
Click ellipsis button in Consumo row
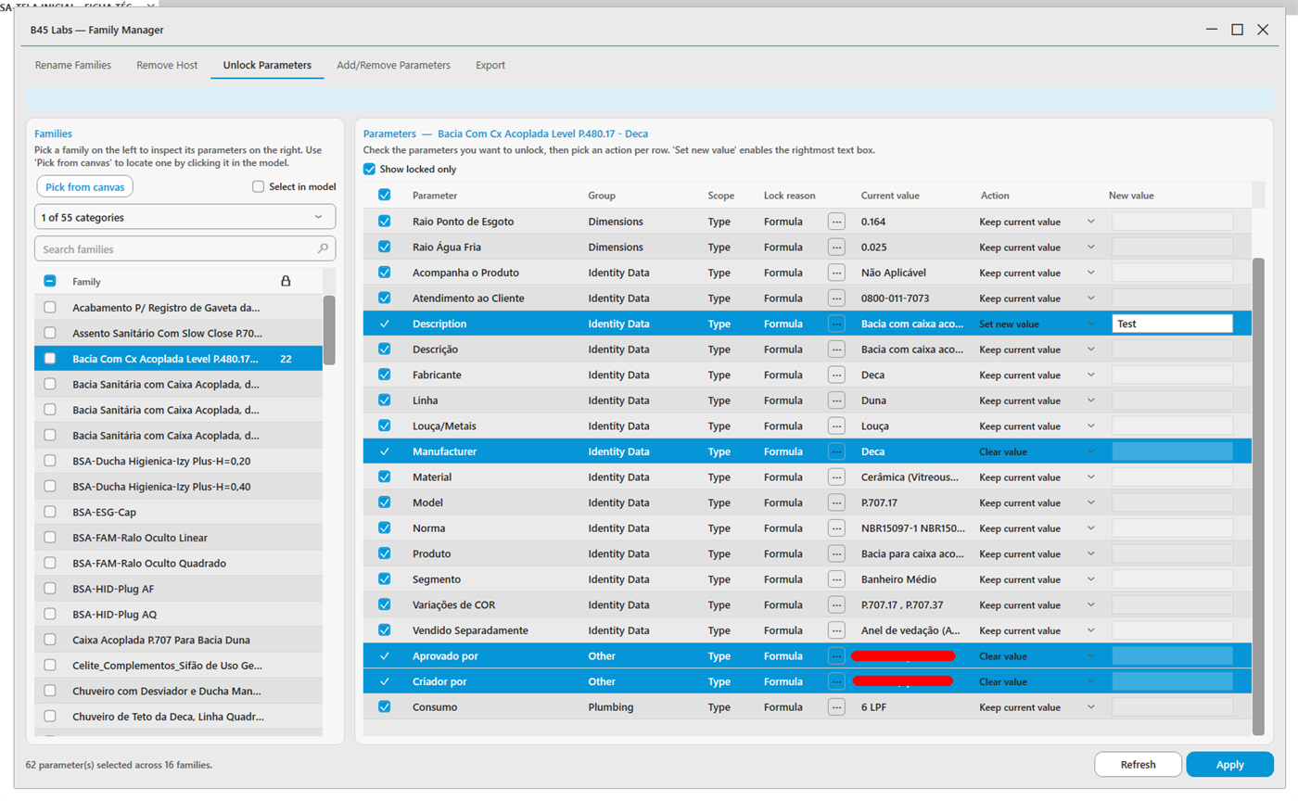[837, 706]
